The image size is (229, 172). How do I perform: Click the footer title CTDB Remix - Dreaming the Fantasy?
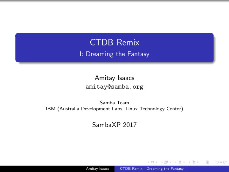[152, 169]
